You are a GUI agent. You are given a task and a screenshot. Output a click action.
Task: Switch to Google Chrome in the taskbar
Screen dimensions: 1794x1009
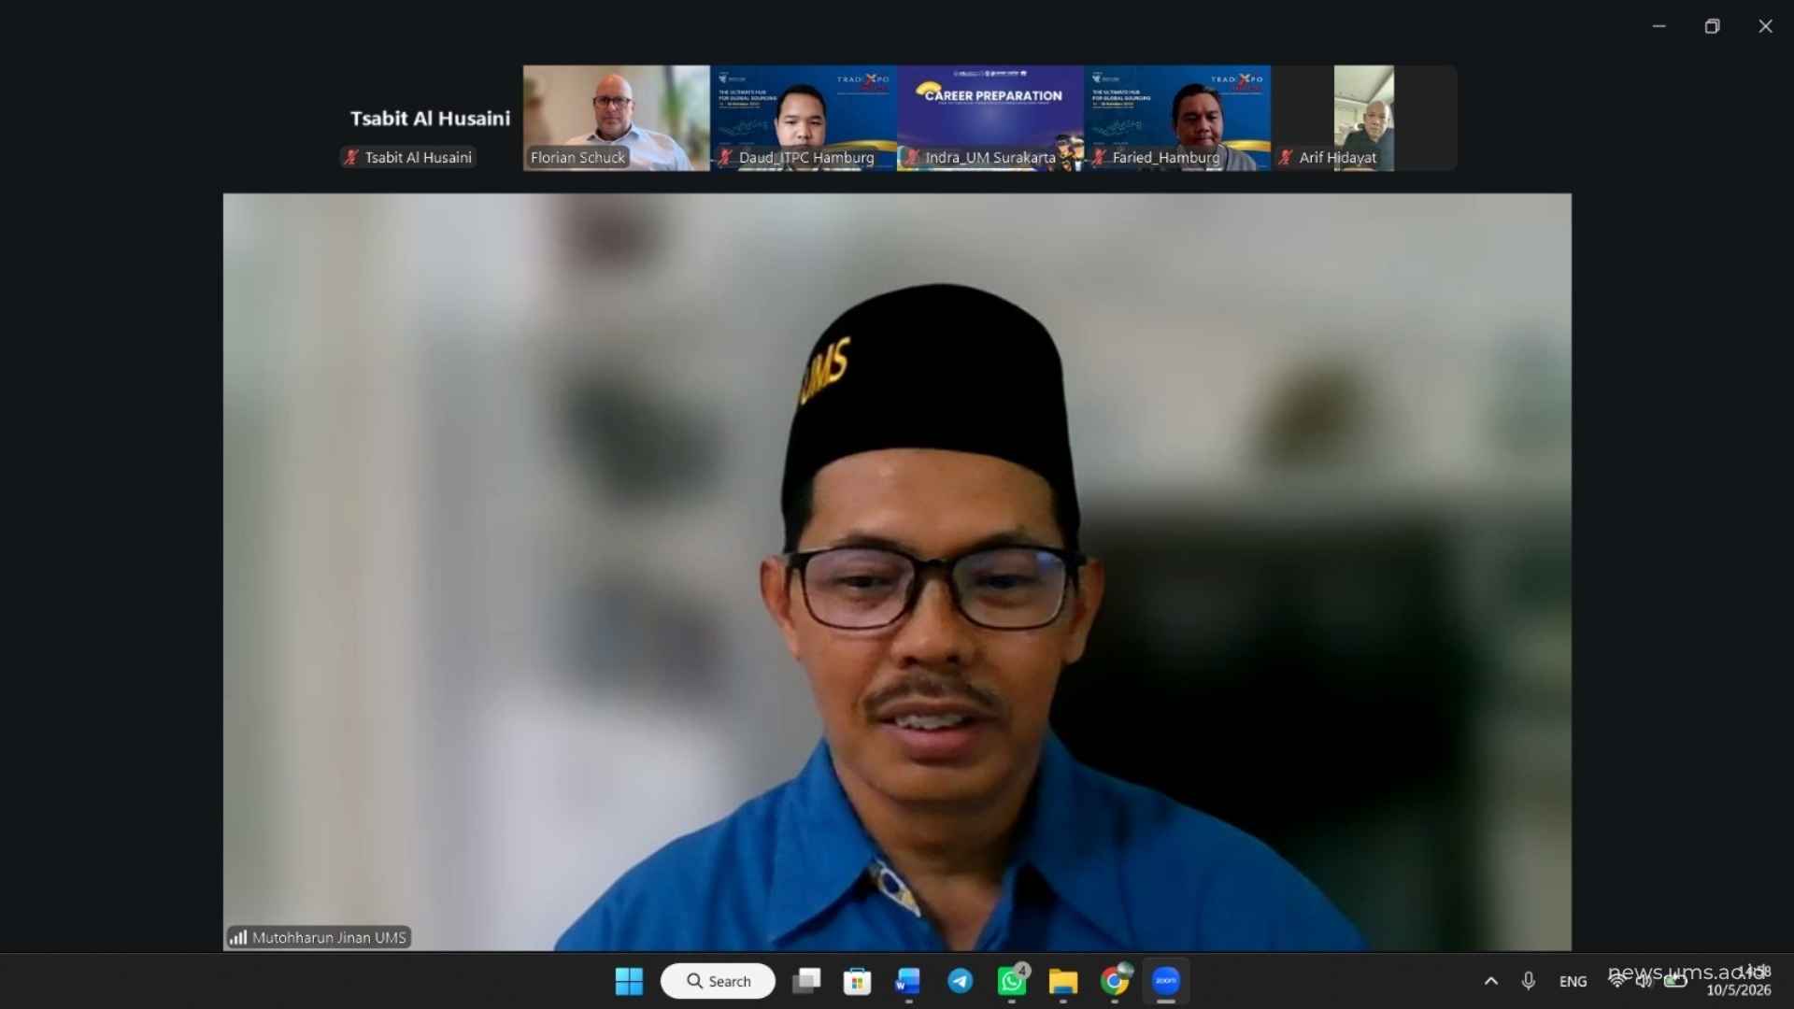pos(1115,981)
